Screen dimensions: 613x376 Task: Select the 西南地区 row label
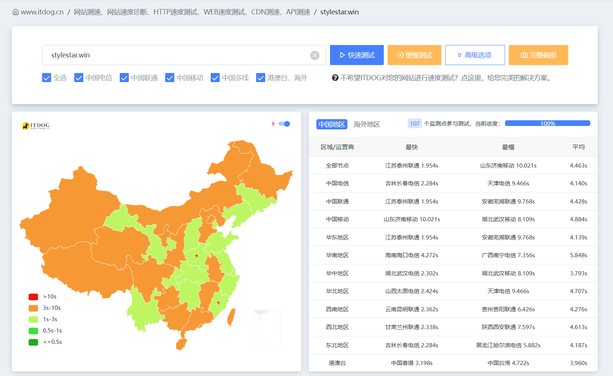(x=337, y=309)
